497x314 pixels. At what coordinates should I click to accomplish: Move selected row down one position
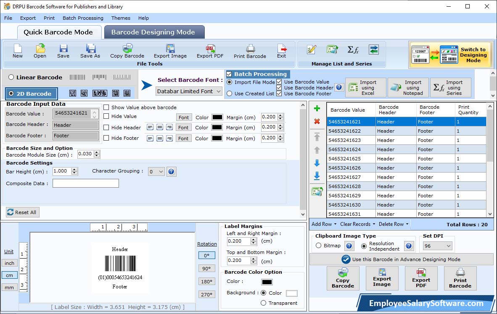point(317,163)
